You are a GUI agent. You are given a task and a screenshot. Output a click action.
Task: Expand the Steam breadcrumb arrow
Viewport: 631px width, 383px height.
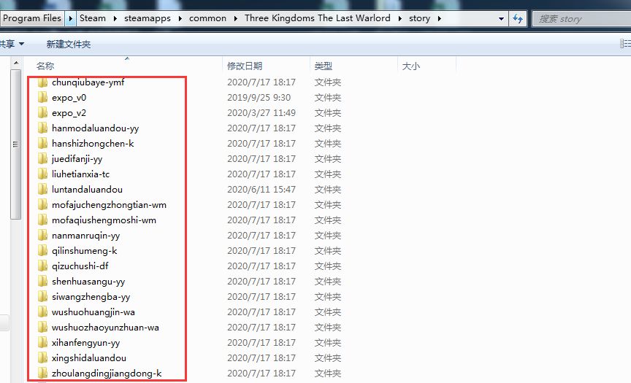click(x=115, y=18)
